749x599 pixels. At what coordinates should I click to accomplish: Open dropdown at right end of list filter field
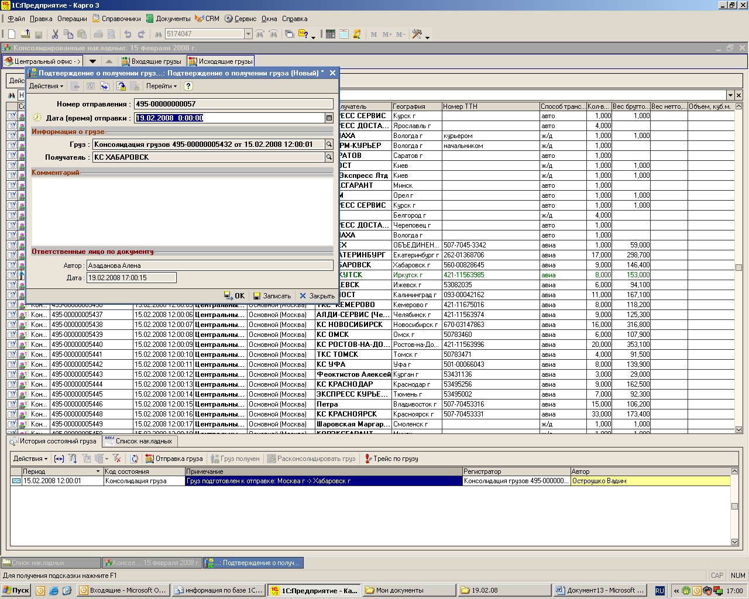(730, 95)
